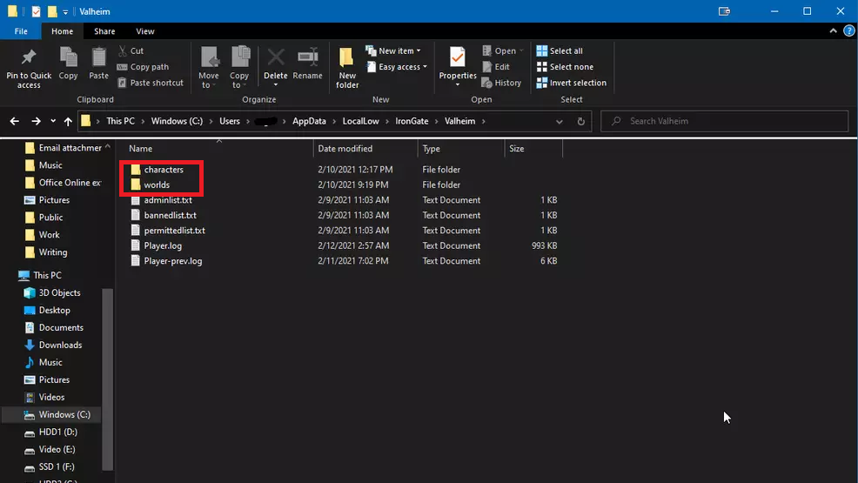Click the Delete button in ribbon
The width and height of the screenshot is (858, 483).
coord(275,67)
